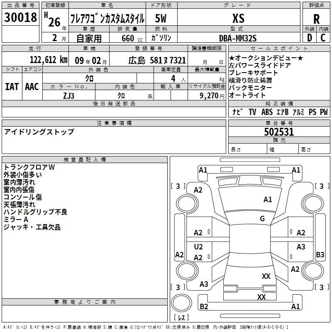Click the model code DBA-MM32S
This screenshot has width=332, height=332.
click(238, 38)
